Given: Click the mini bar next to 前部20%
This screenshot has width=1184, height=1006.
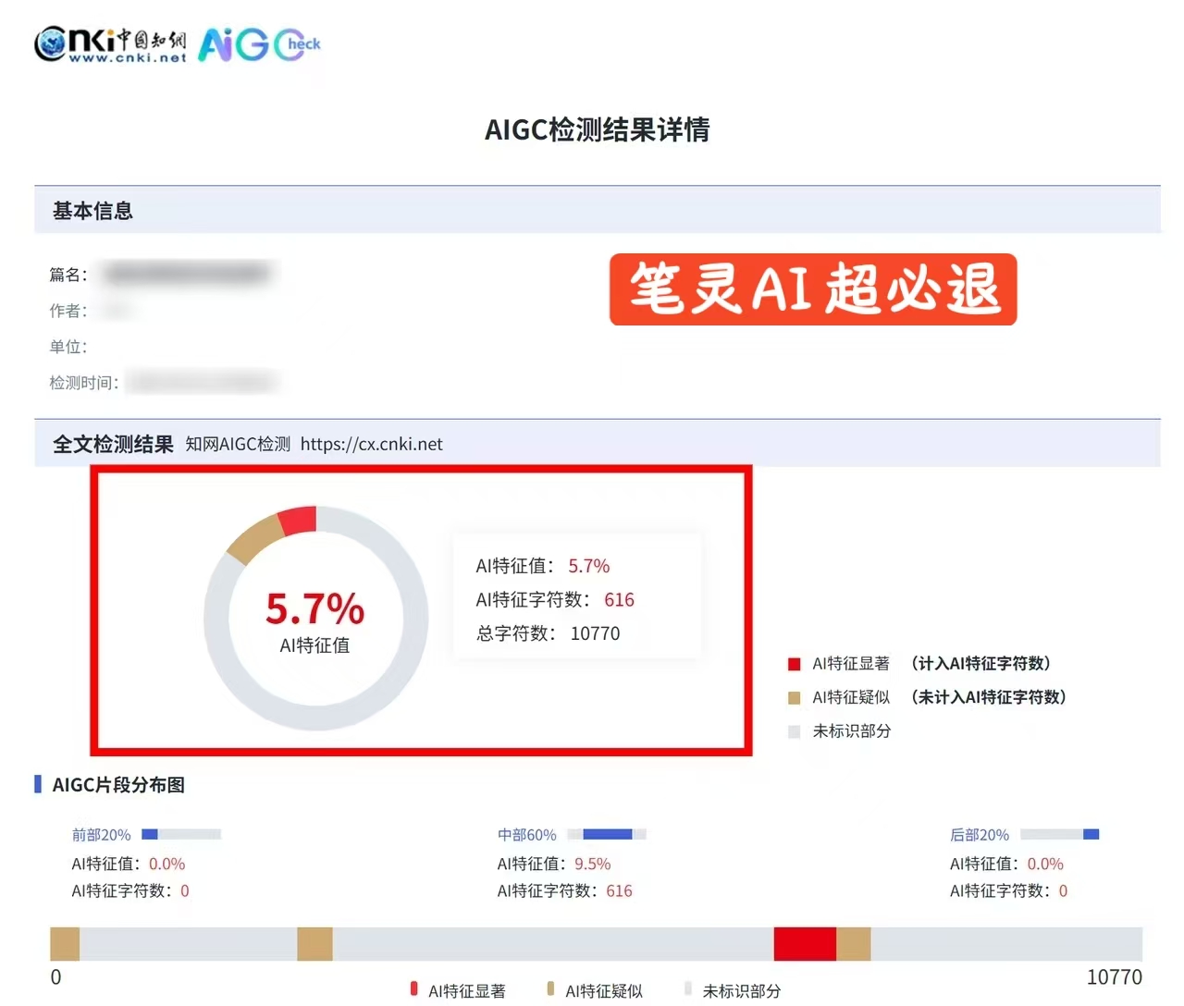Looking at the screenshot, I should 181,834.
